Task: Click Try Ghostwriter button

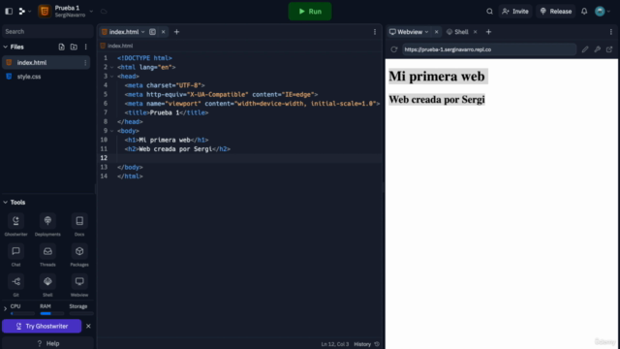Action: 42,326
